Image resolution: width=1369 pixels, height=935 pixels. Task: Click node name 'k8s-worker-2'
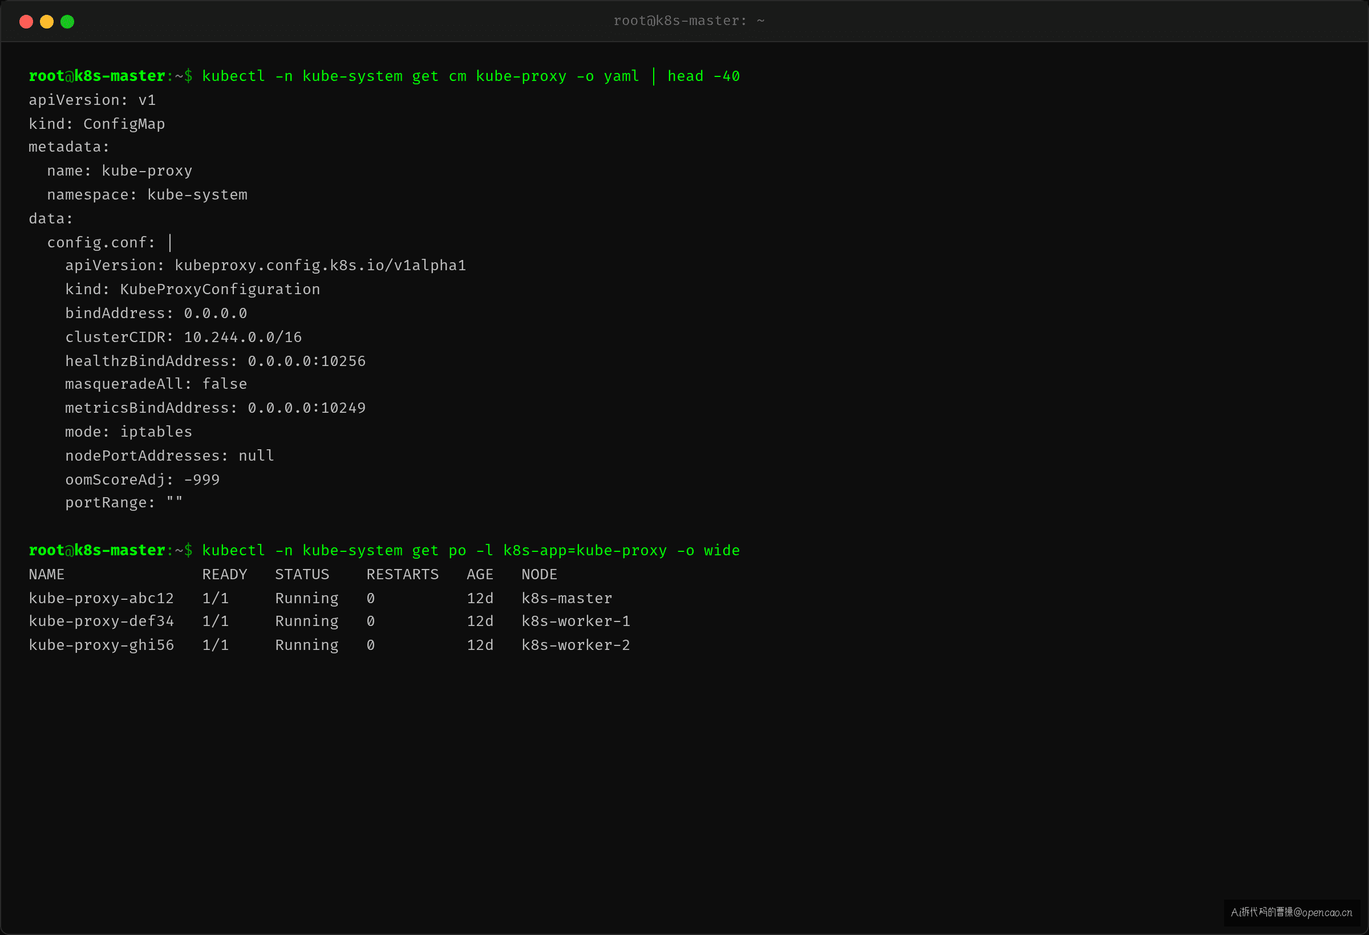[576, 645]
